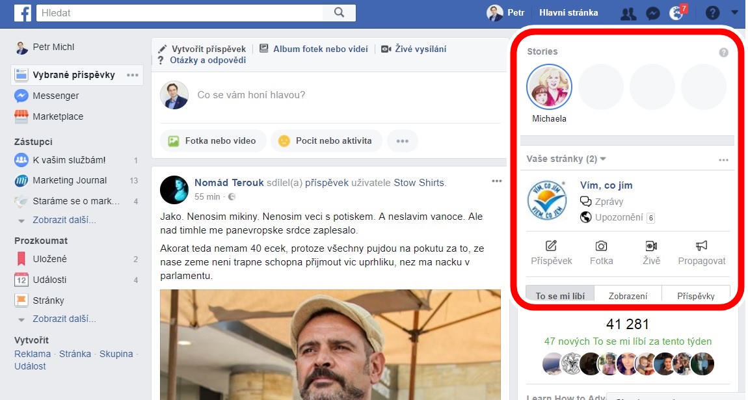
Task: Open the Vím, co jím page link
Action: coord(606,185)
